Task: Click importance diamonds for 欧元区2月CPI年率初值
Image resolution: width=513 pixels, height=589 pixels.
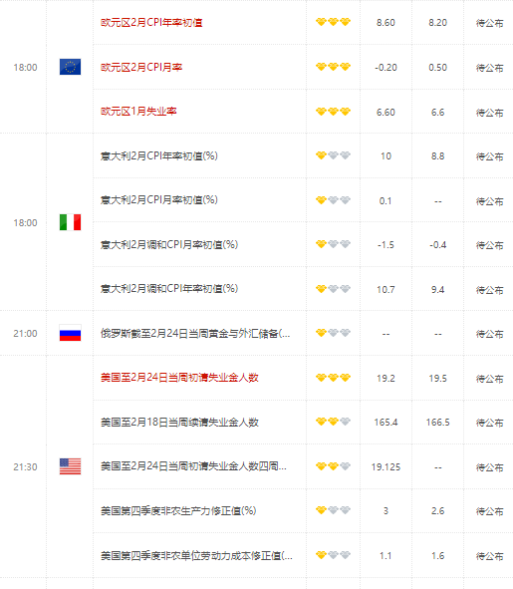Action: 333,22
